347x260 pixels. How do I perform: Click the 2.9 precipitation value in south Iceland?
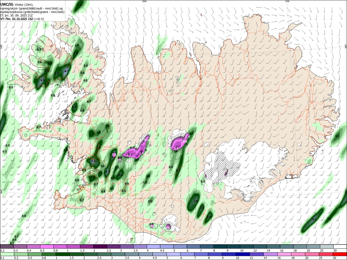pyautogui.click(x=196, y=201)
